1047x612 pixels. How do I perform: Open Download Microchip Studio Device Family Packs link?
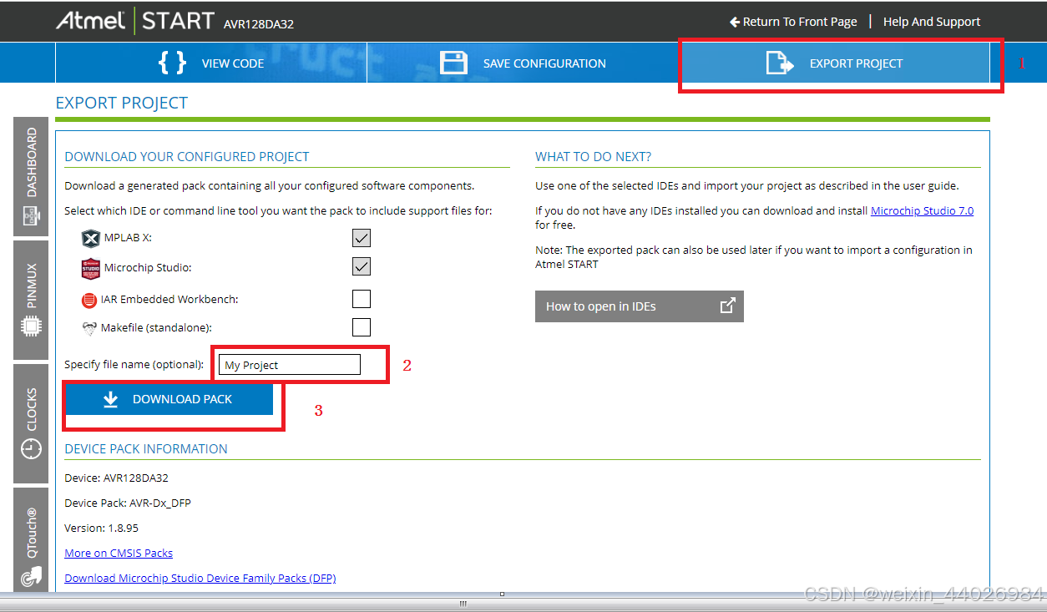point(200,578)
